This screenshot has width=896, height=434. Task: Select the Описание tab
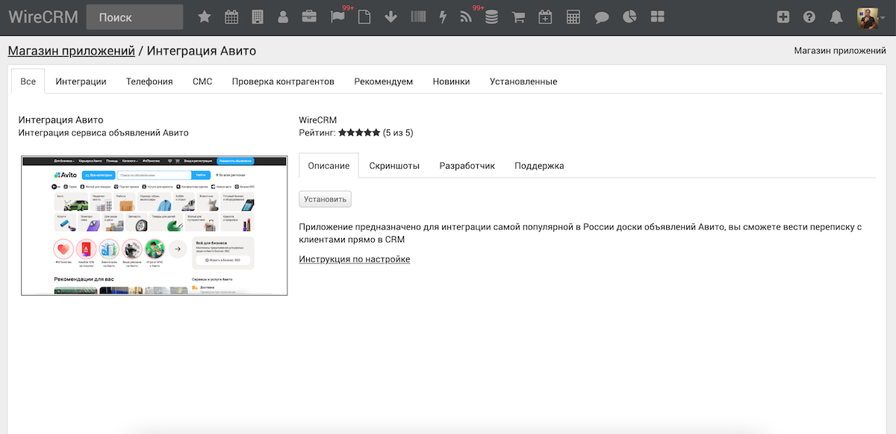tap(329, 166)
